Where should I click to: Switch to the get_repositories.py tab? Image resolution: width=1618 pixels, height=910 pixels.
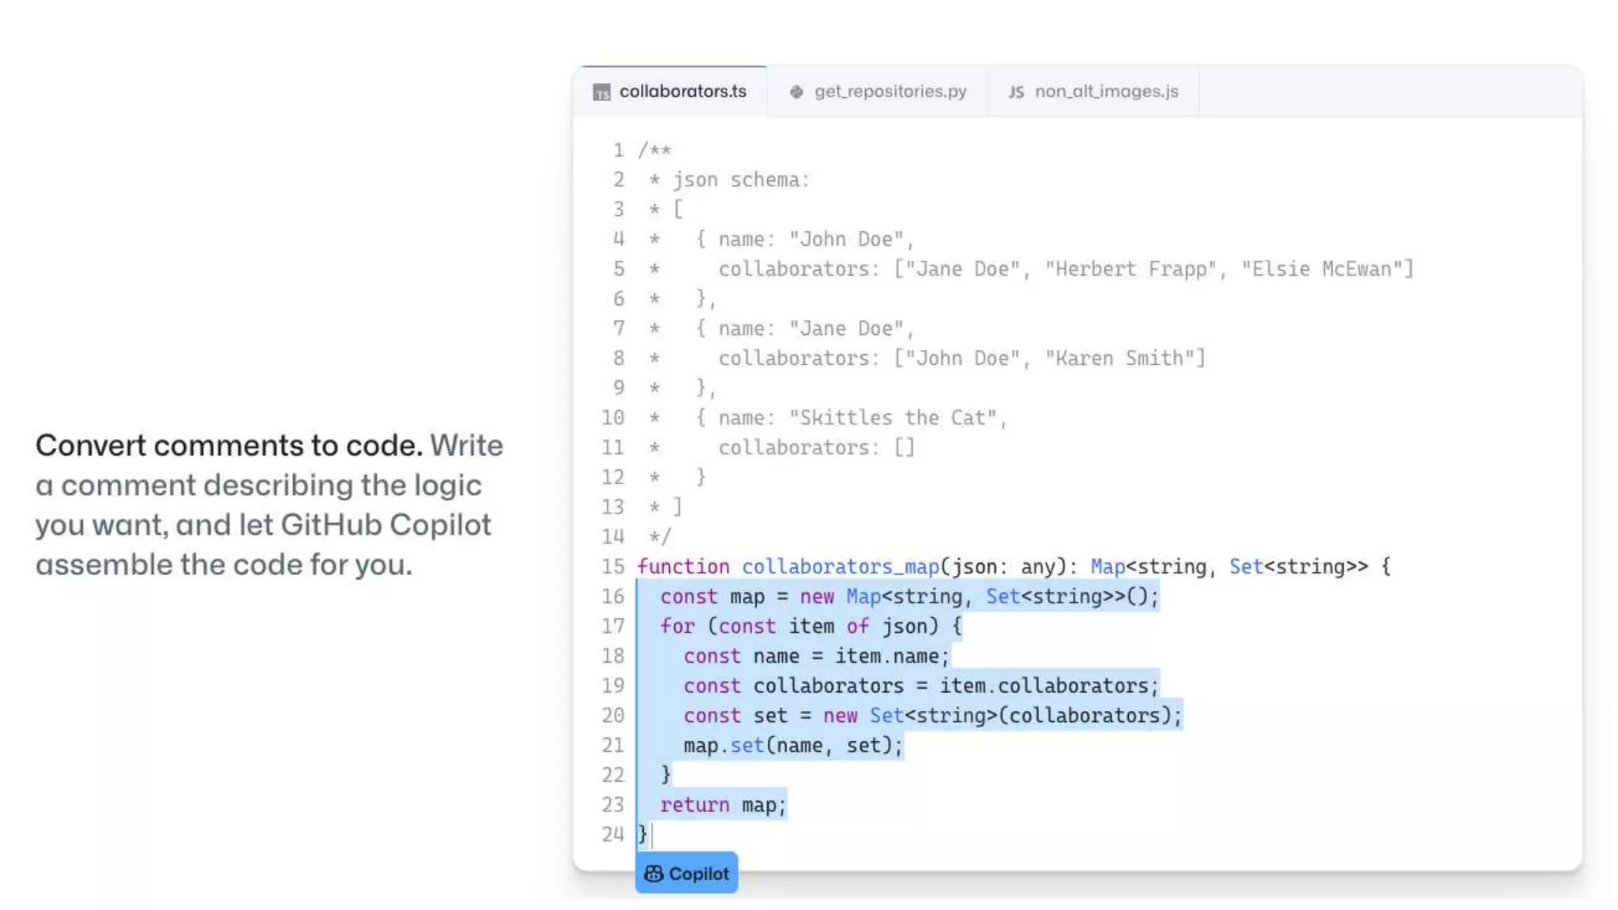pyautogui.click(x=890, y=92)
